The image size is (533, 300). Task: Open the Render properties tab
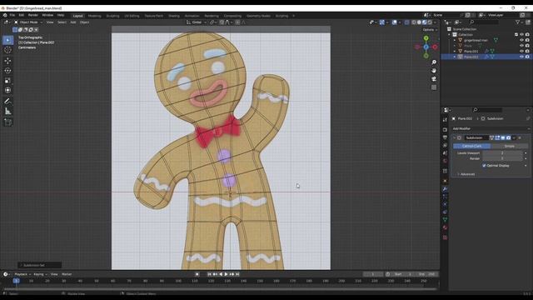(x=445, y=130)
